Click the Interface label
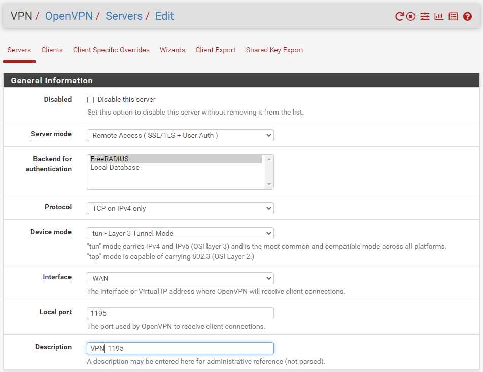483x372 pixels. 57,277
